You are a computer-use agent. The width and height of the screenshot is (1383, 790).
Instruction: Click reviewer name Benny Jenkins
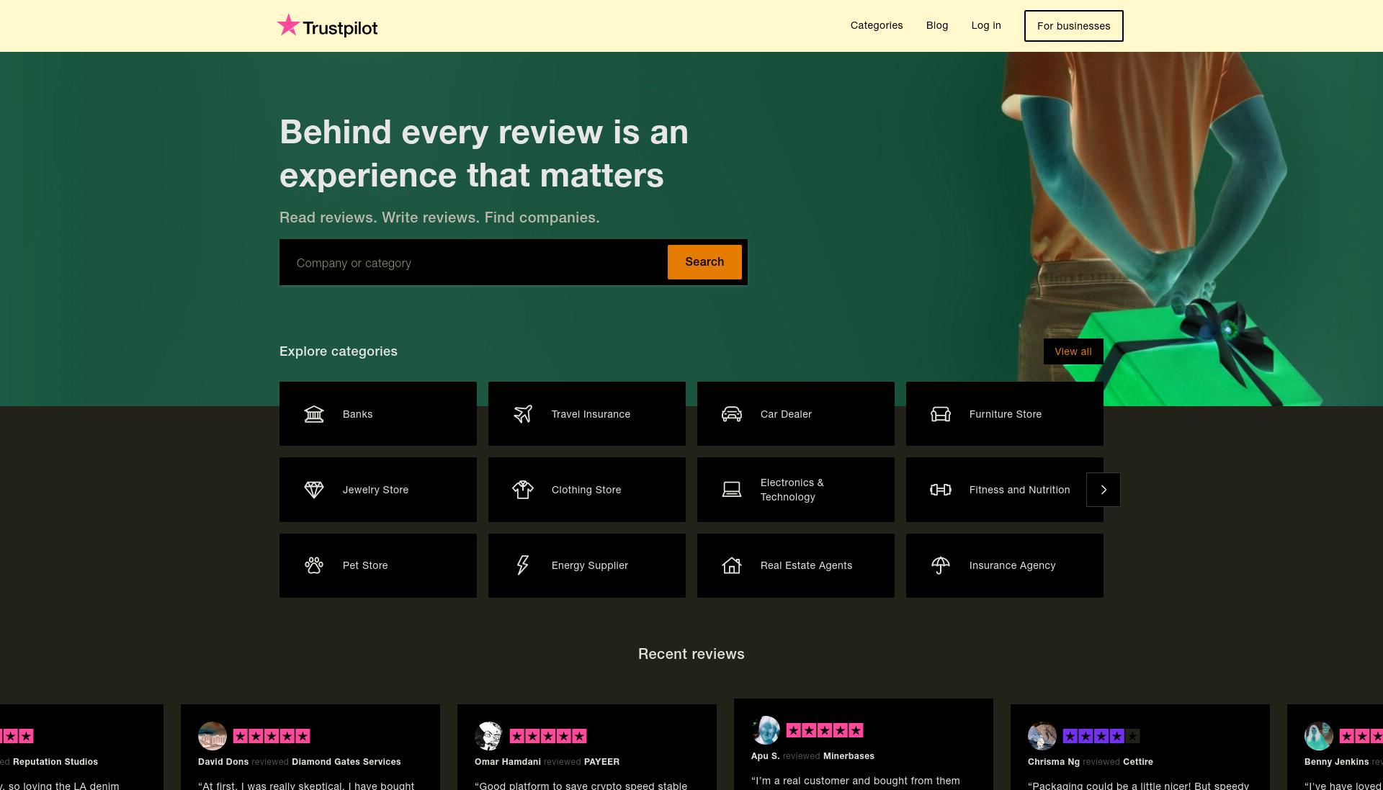(x=1337, y=762)
